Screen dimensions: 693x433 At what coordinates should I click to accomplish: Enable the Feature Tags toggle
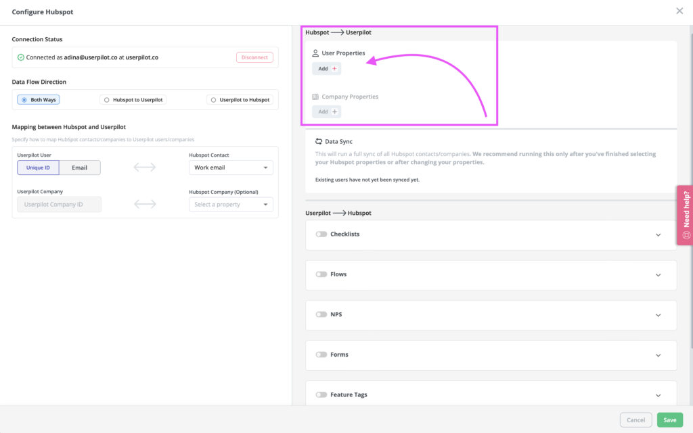(x=321, y=394)
